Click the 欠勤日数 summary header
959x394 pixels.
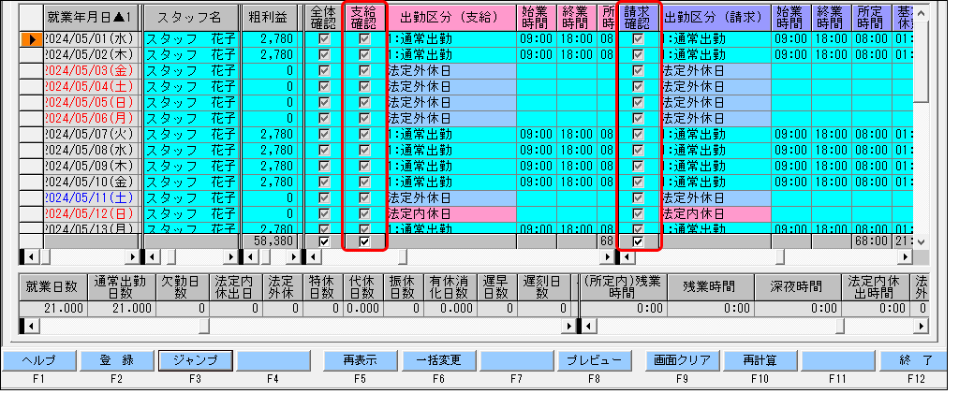tap(183, 286)
